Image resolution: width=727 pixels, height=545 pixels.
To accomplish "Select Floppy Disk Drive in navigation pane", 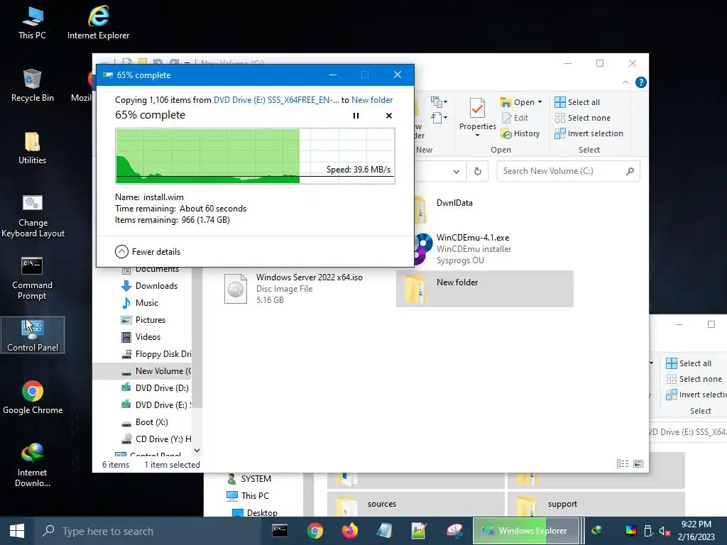I will click(x=155, y=354).
